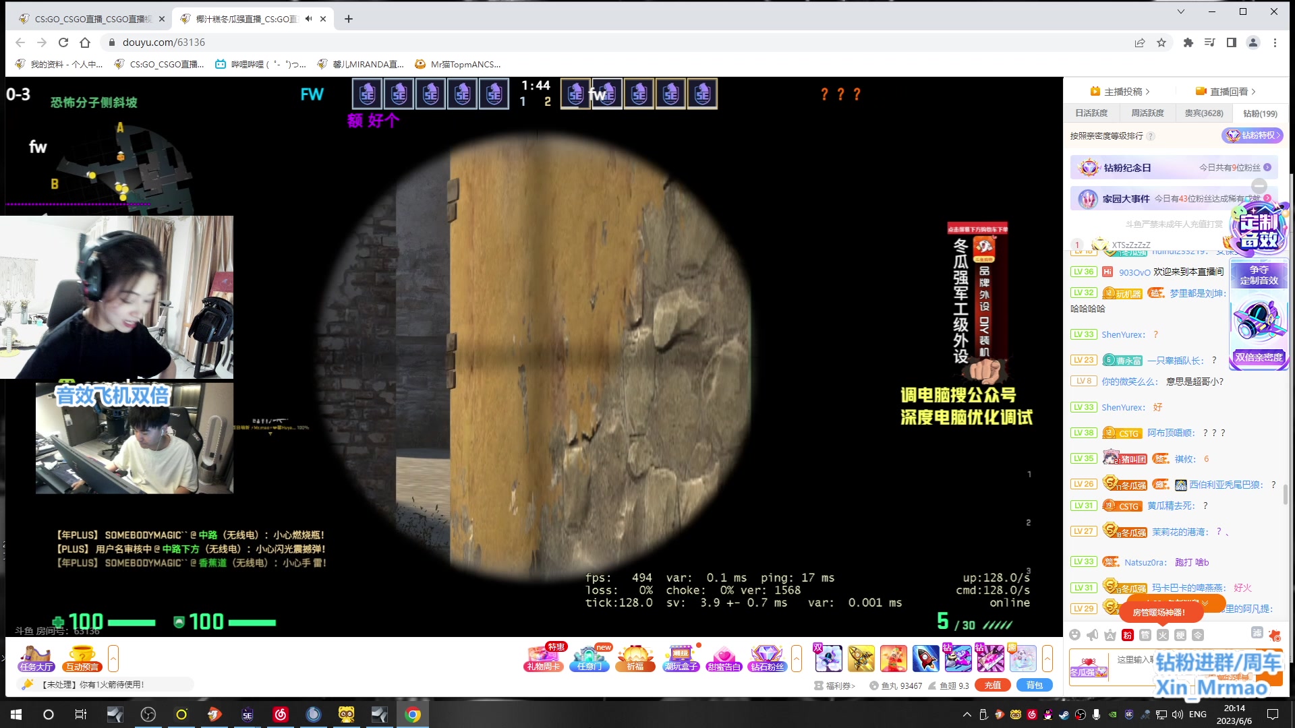Open the 家园大事件 banner
Screen dimensions: 1295x728
coord(1174,199)
